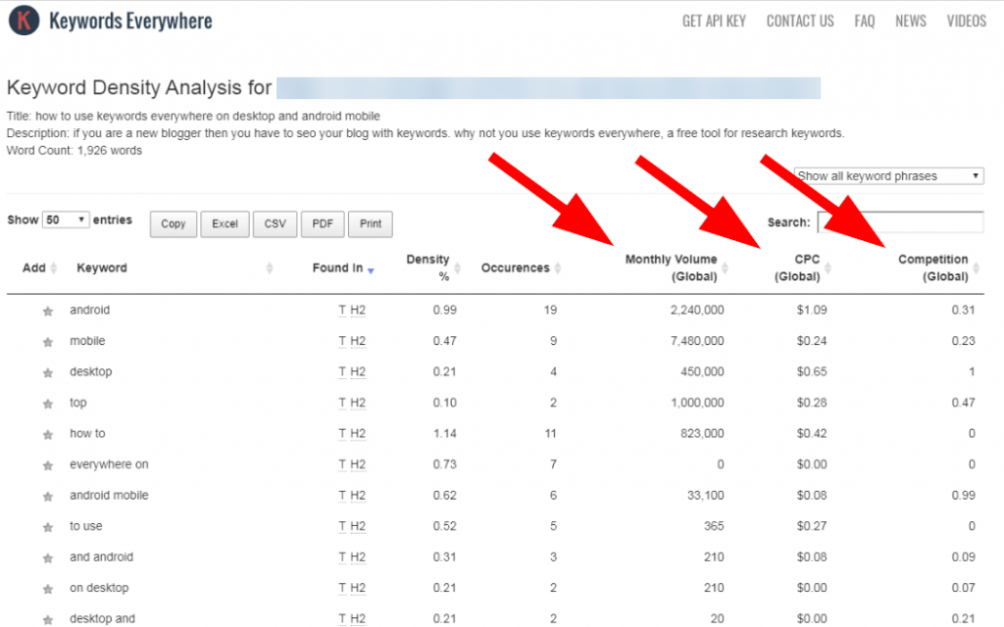
Task: Open the NEWS page
Action: tap(911, 22)
